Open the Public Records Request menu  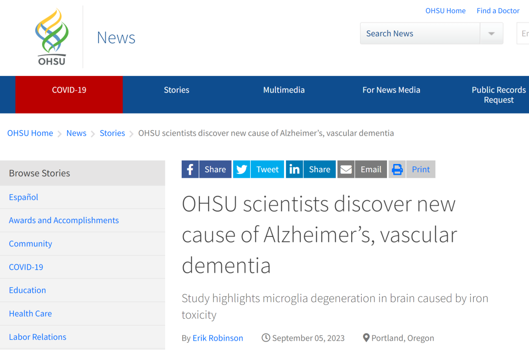pos(498,95)
